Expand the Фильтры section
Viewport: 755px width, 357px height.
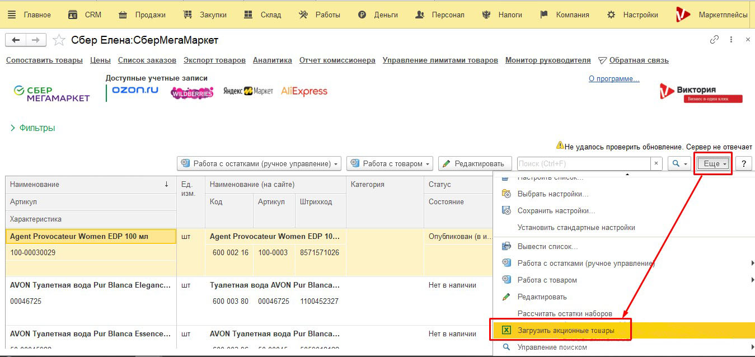(x=32, y=128)
